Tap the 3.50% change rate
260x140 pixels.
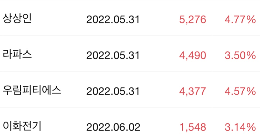tap(240, 55)
